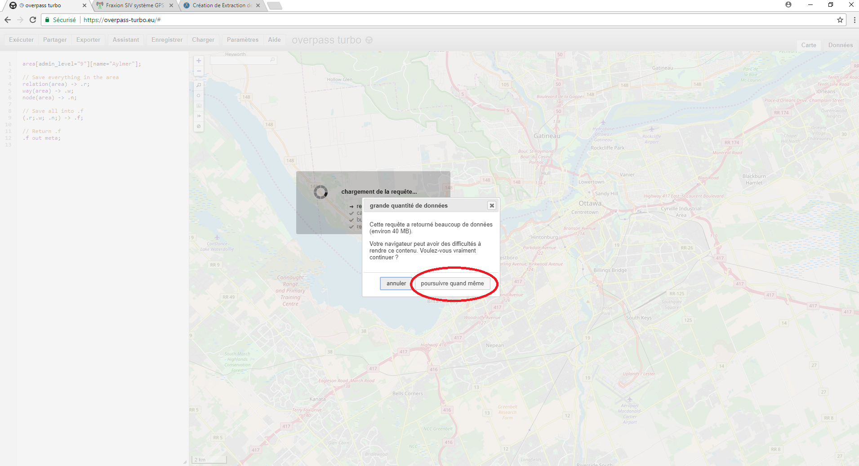Click the code line 'relation(area) -> .r;'

coord(56,84)
